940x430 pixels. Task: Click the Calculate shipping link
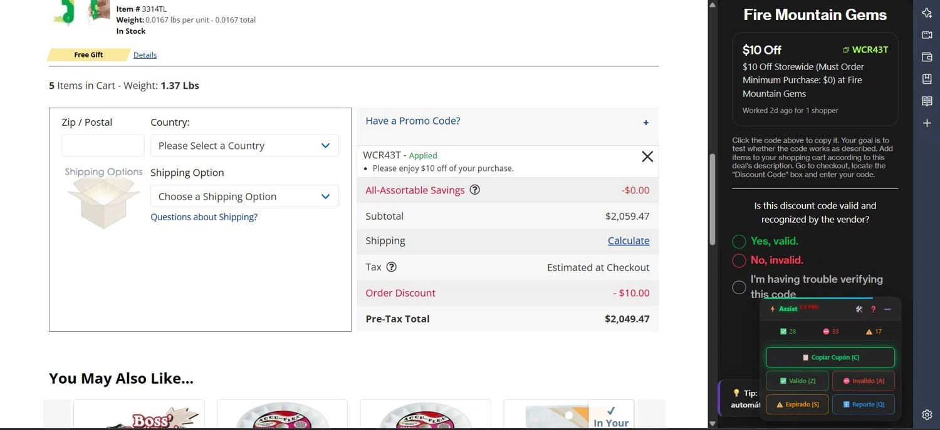[629, 241]
